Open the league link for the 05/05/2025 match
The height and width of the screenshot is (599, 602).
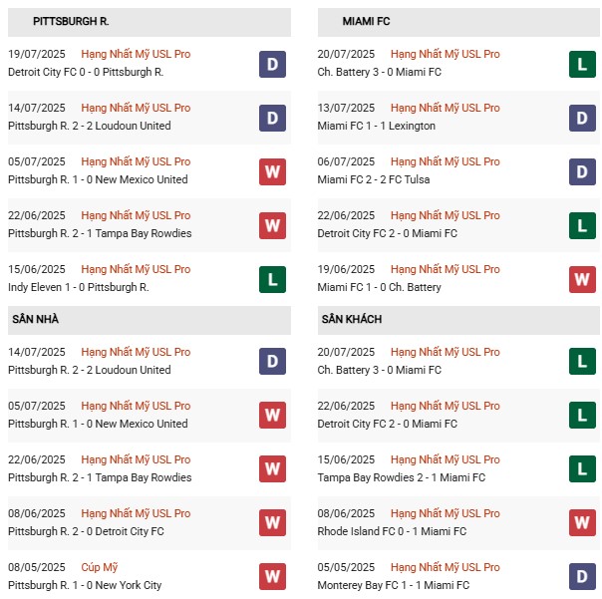coord(446,567)
